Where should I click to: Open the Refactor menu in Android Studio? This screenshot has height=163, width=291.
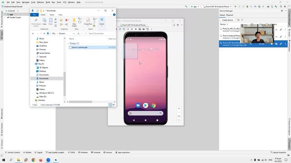40,2
